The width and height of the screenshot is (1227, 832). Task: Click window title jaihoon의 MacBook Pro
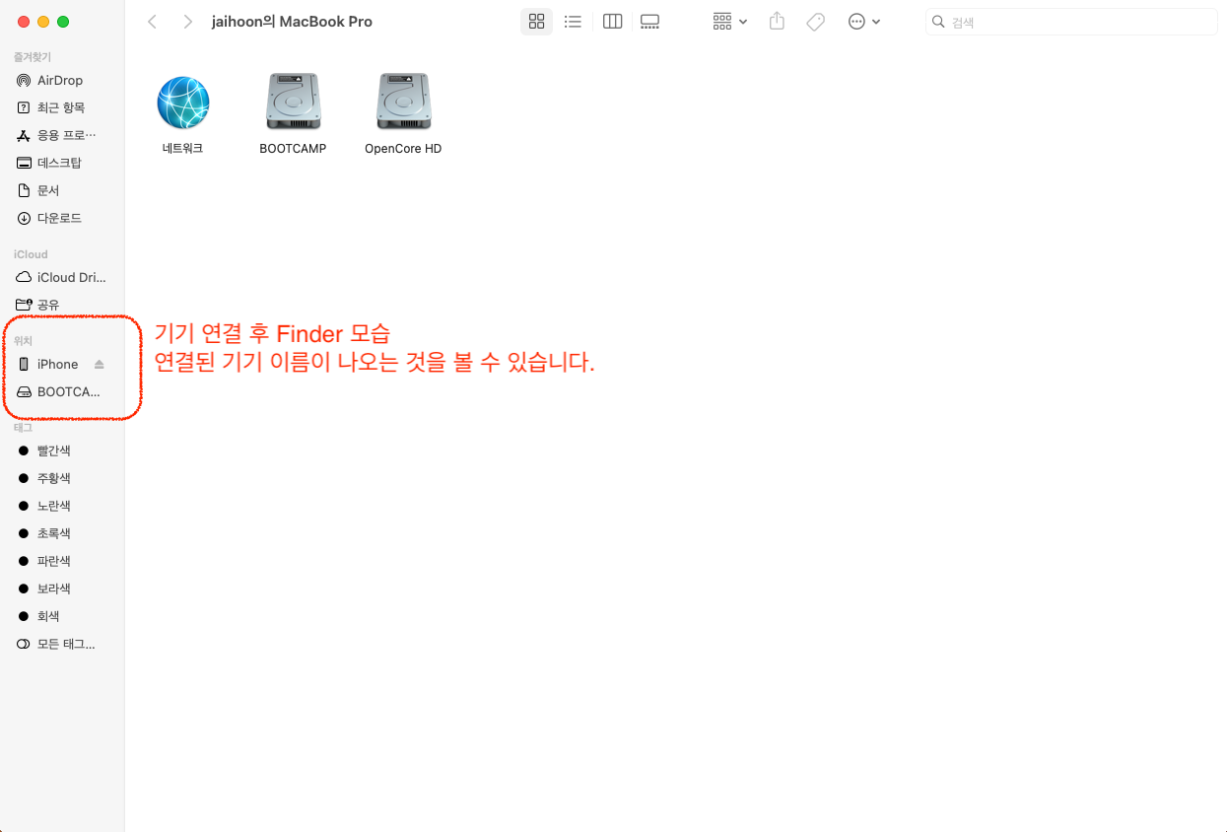(292, 22)
